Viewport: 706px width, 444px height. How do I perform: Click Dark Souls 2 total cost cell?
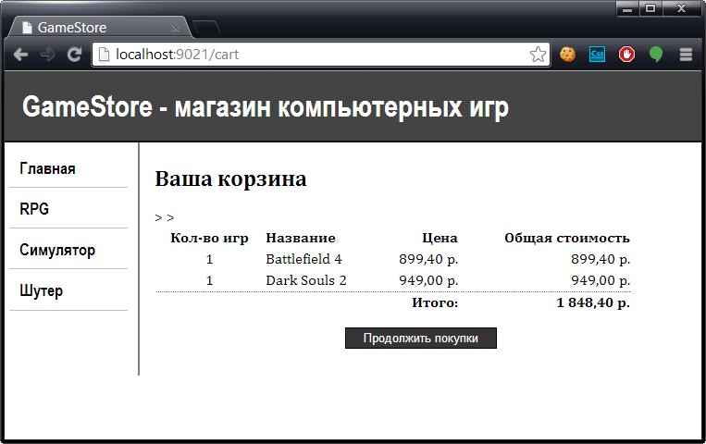601,280
